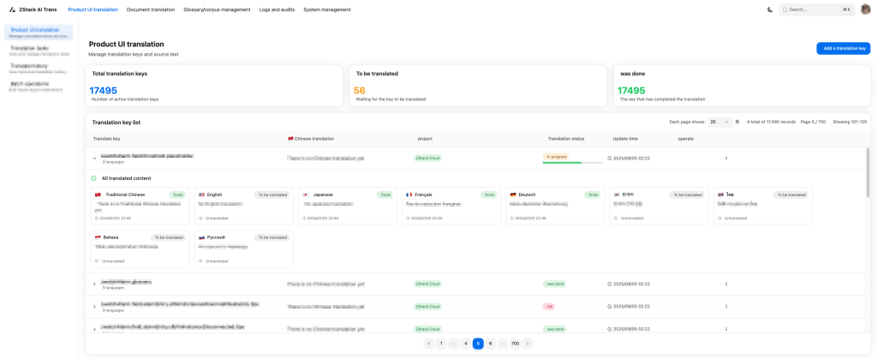The width and height of the screenshot is (877, 359).
Task: Click the green check icon by All translated content
Action: [94, 178]
